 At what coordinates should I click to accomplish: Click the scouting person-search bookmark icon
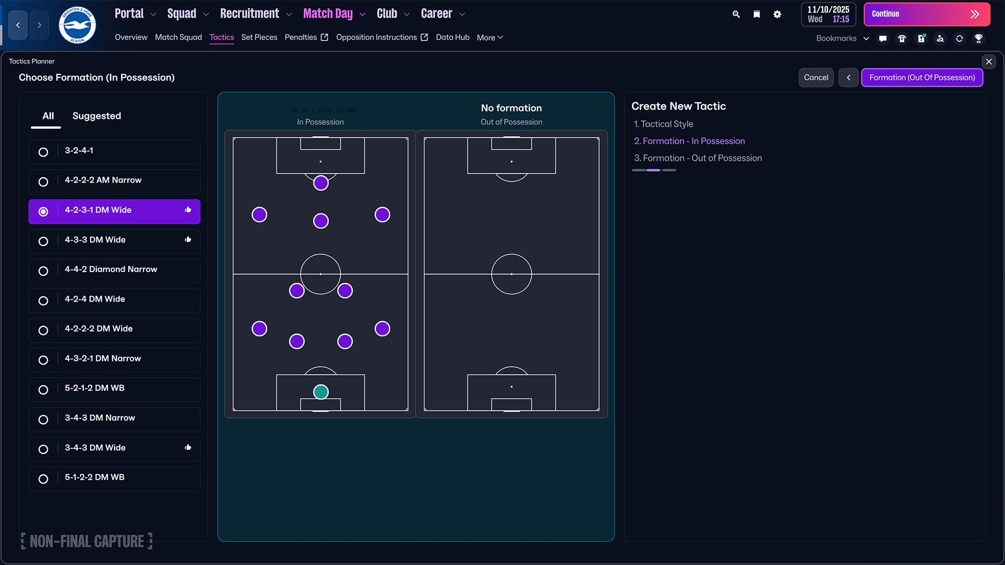point(940,38)
